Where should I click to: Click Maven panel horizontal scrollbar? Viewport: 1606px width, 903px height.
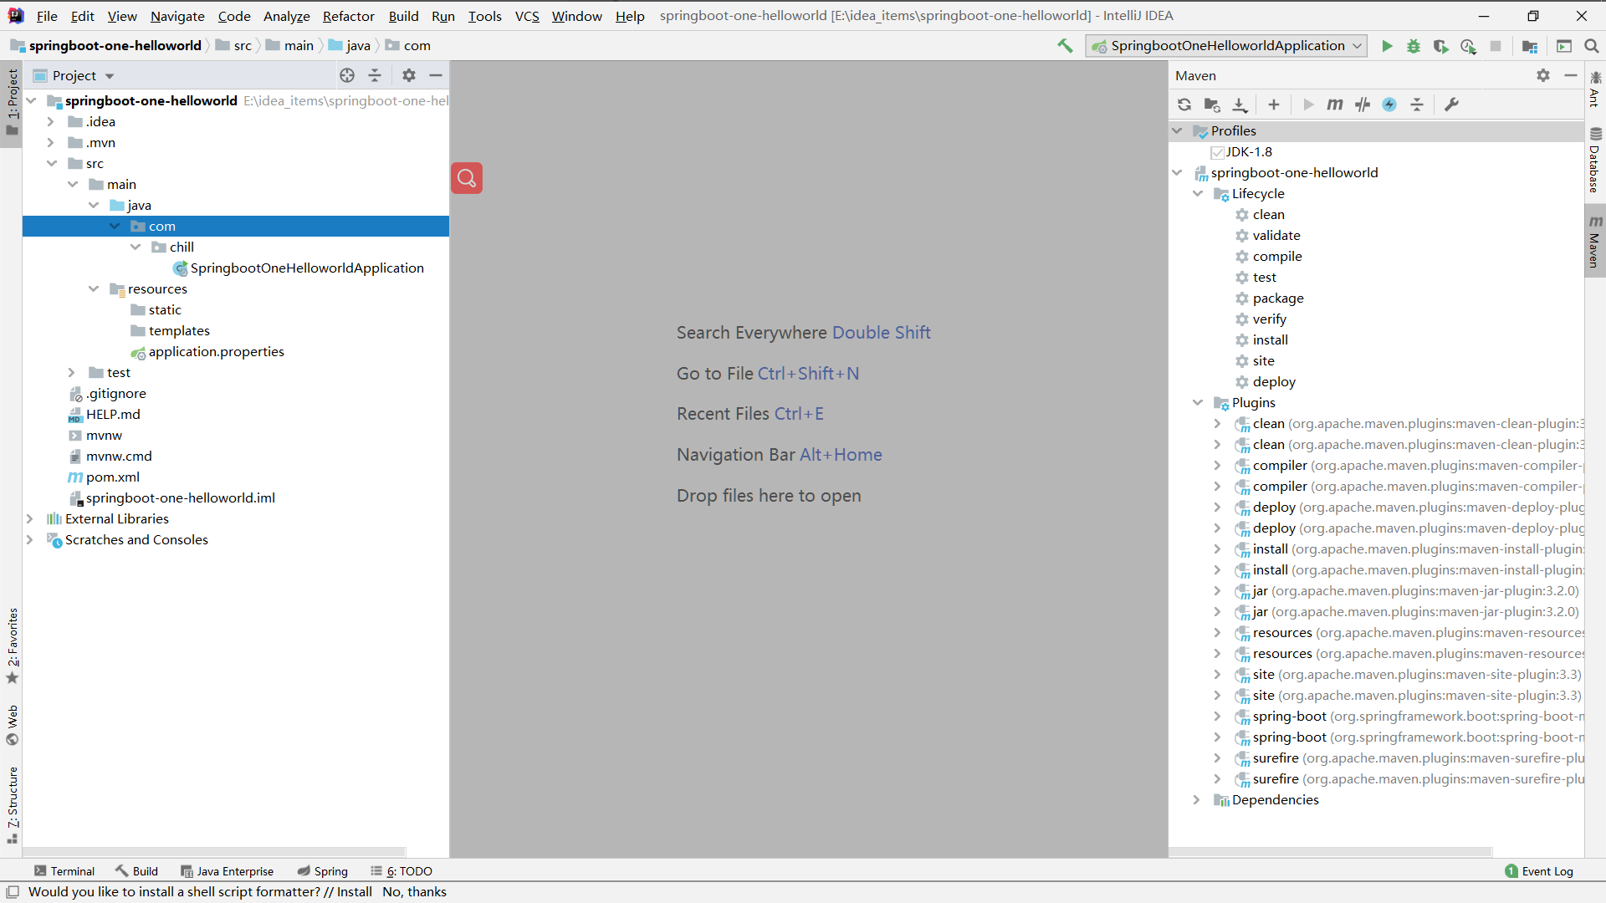click(x=1330, y=852)
